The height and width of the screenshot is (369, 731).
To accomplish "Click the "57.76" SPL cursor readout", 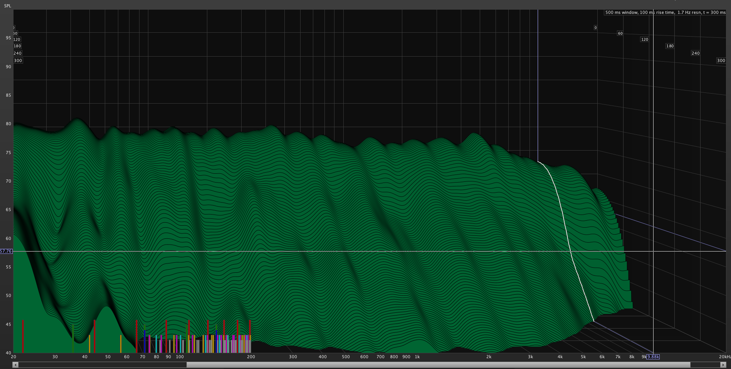I will (x=6, y=251).
